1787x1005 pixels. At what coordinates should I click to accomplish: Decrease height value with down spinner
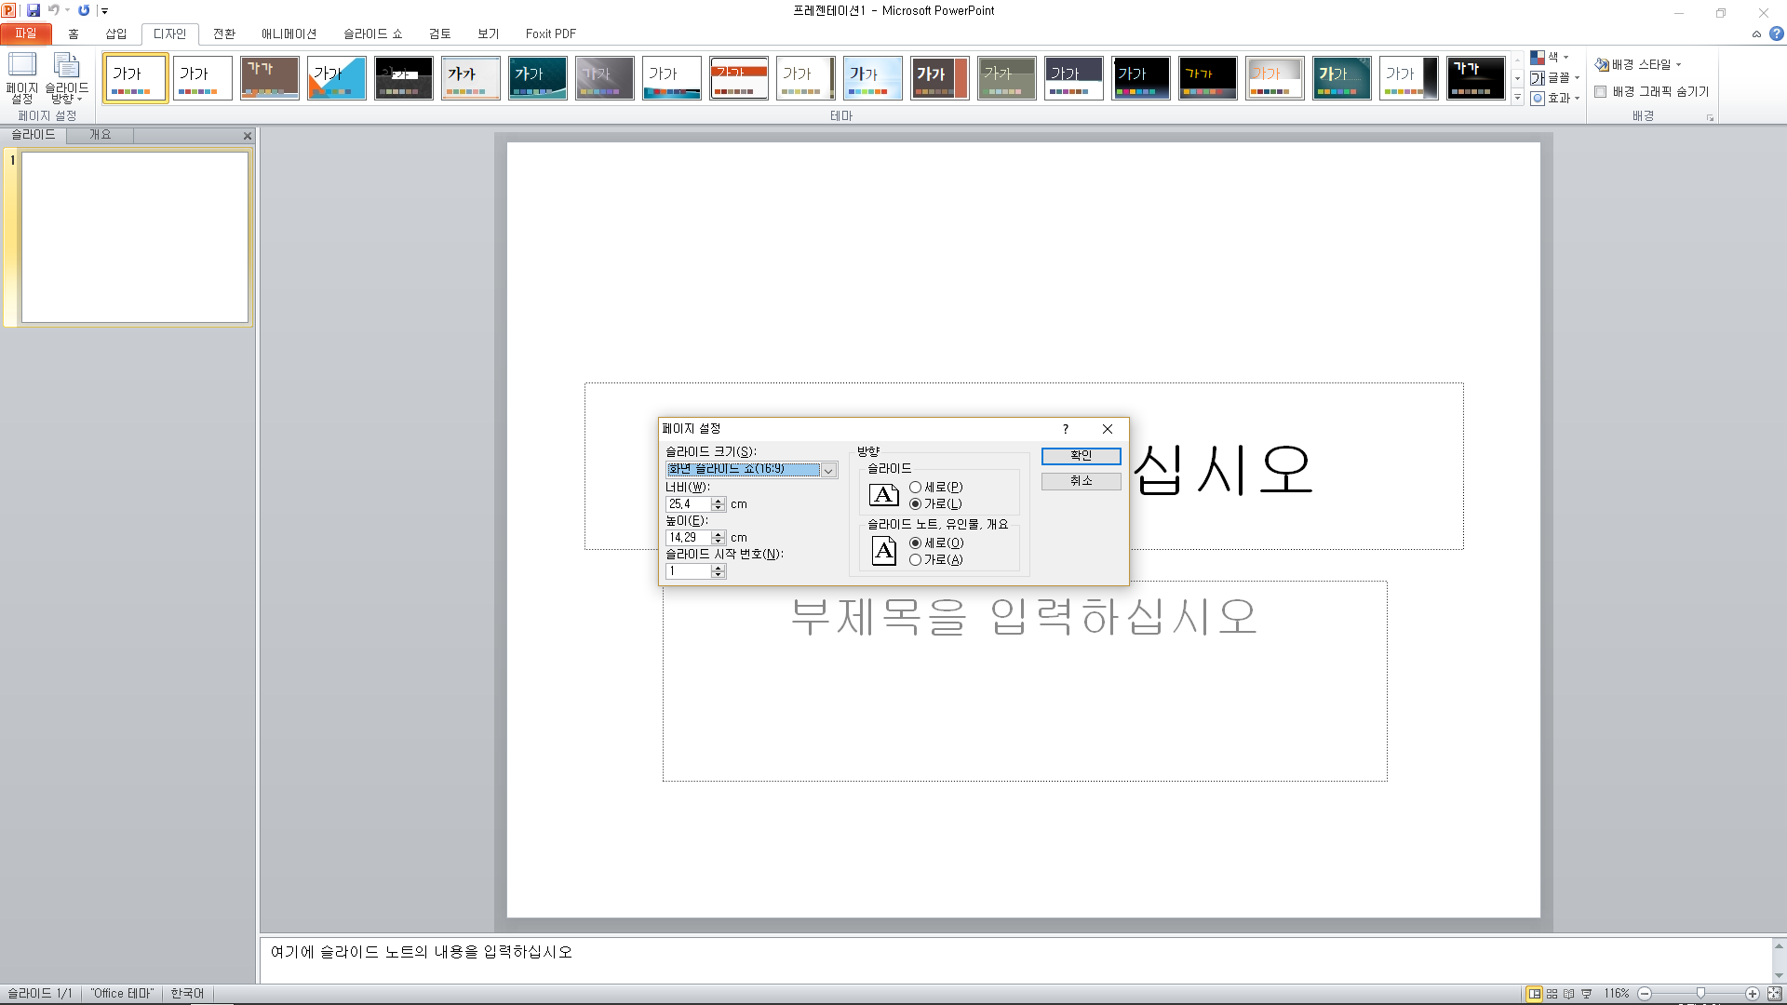[x=718, y=542]
